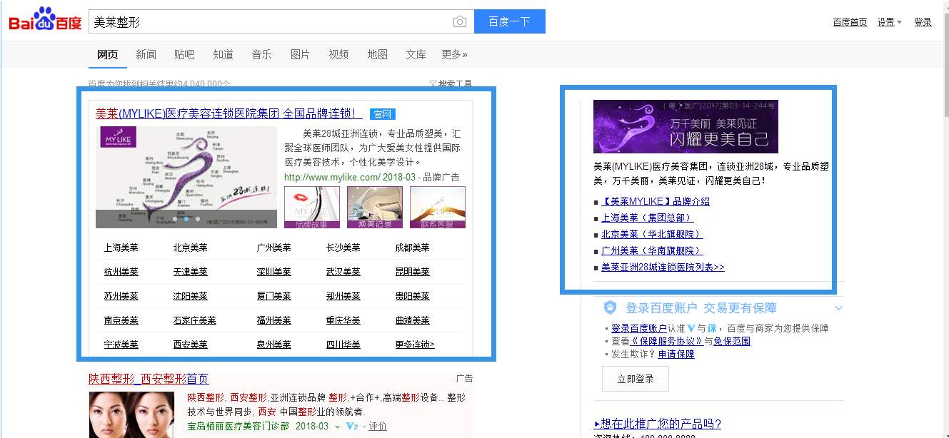
Task: Open 厦门美莱 link
Action: coord(274,296)
